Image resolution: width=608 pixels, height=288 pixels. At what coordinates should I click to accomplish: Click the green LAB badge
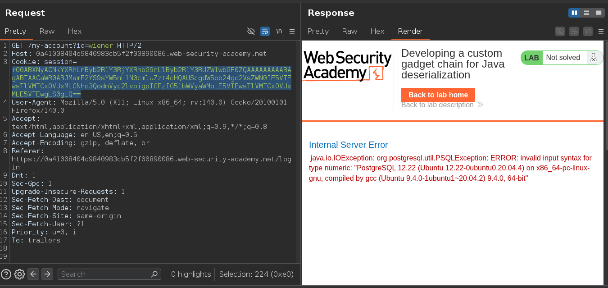tap(531, 58)
